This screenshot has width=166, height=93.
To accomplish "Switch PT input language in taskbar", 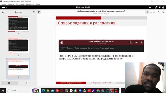I will point(123,90).
